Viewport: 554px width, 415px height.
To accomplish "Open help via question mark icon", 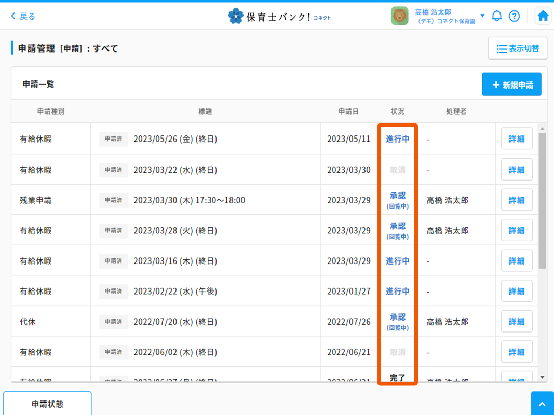I will point(514,16).
